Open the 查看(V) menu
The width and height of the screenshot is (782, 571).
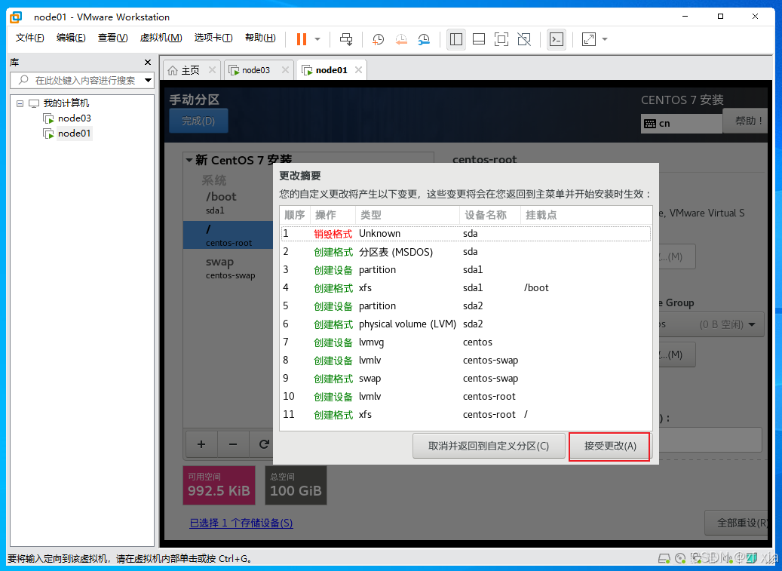(x=112, y=38)
